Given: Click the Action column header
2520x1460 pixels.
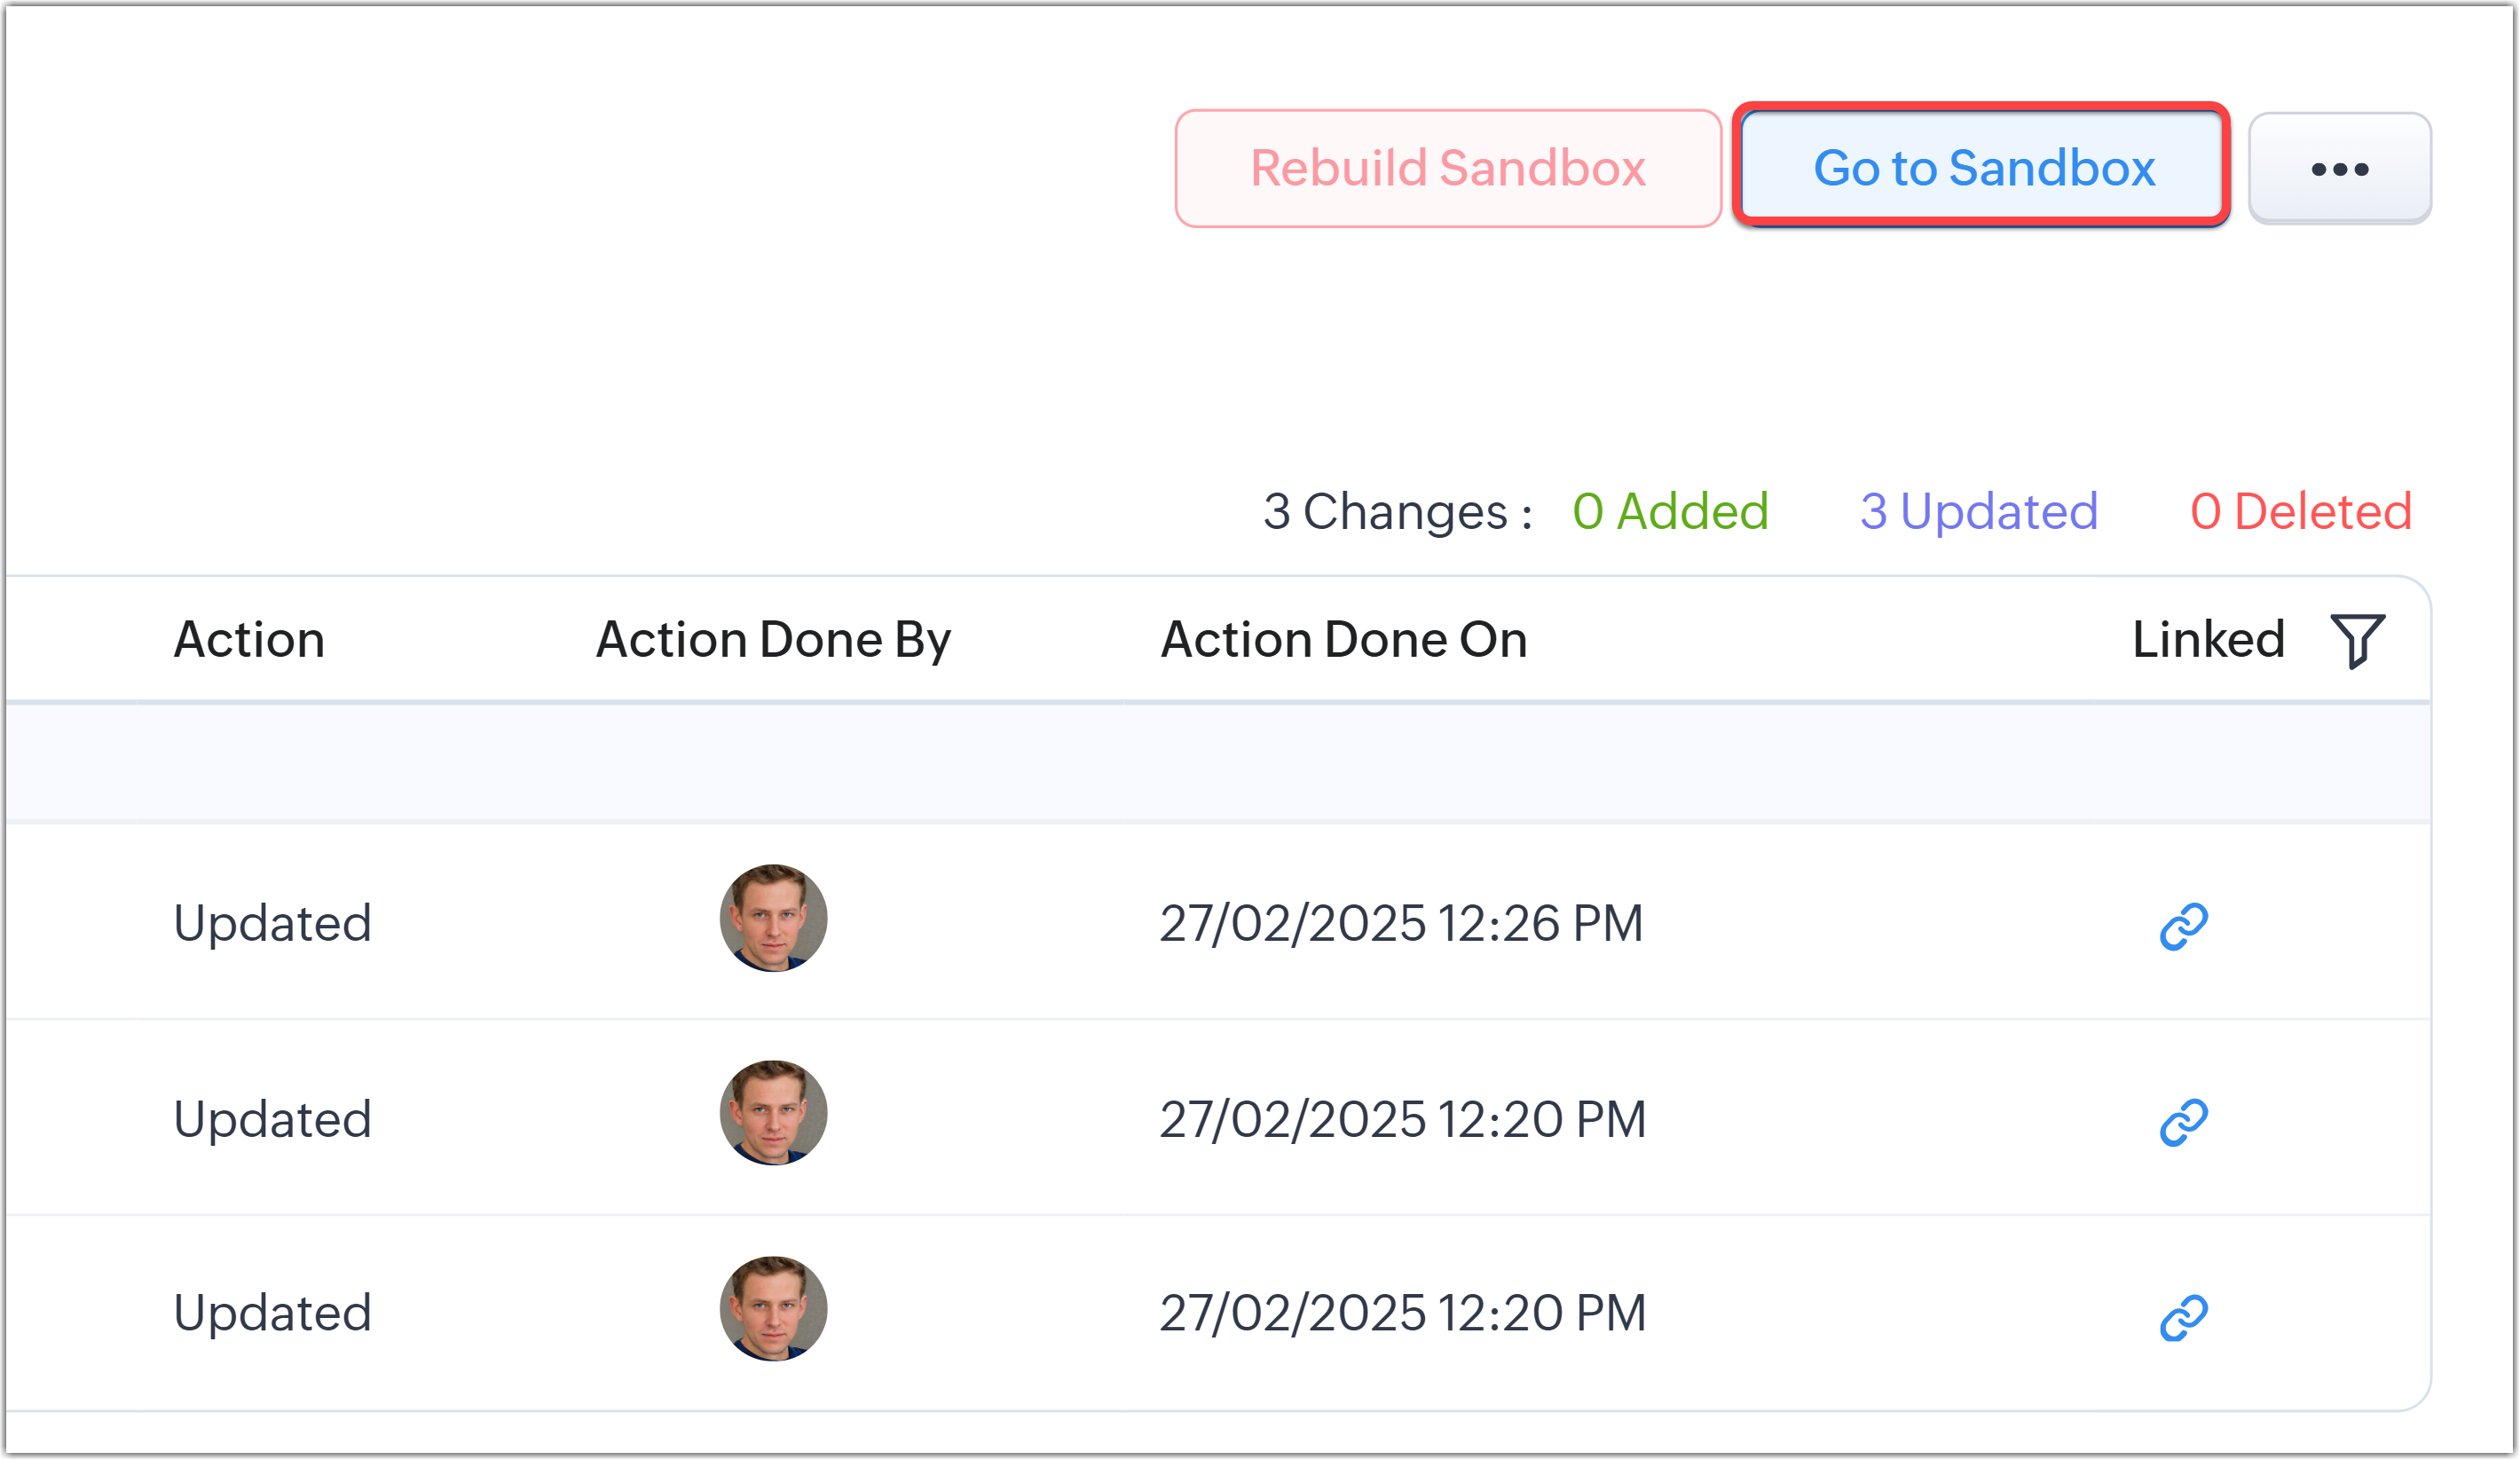Looking at the screenshot, I should click(249, 640).
